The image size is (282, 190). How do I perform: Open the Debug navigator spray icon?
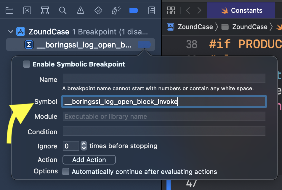coord(116,11)
